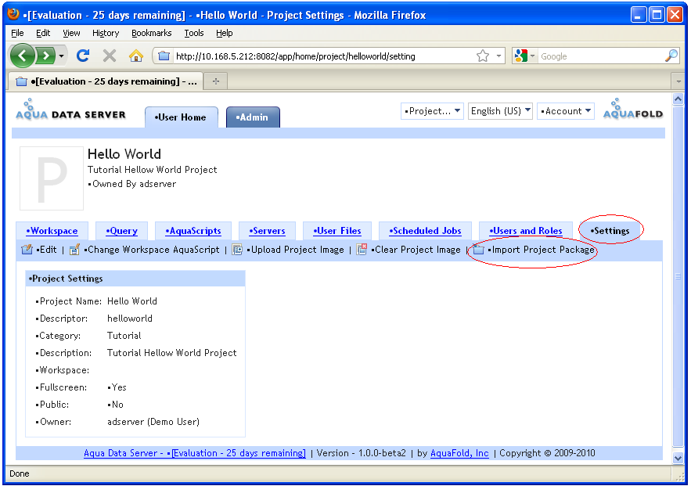Open the File menu
The width and height of the screenshot is (691, 486).
click(17, 33)
